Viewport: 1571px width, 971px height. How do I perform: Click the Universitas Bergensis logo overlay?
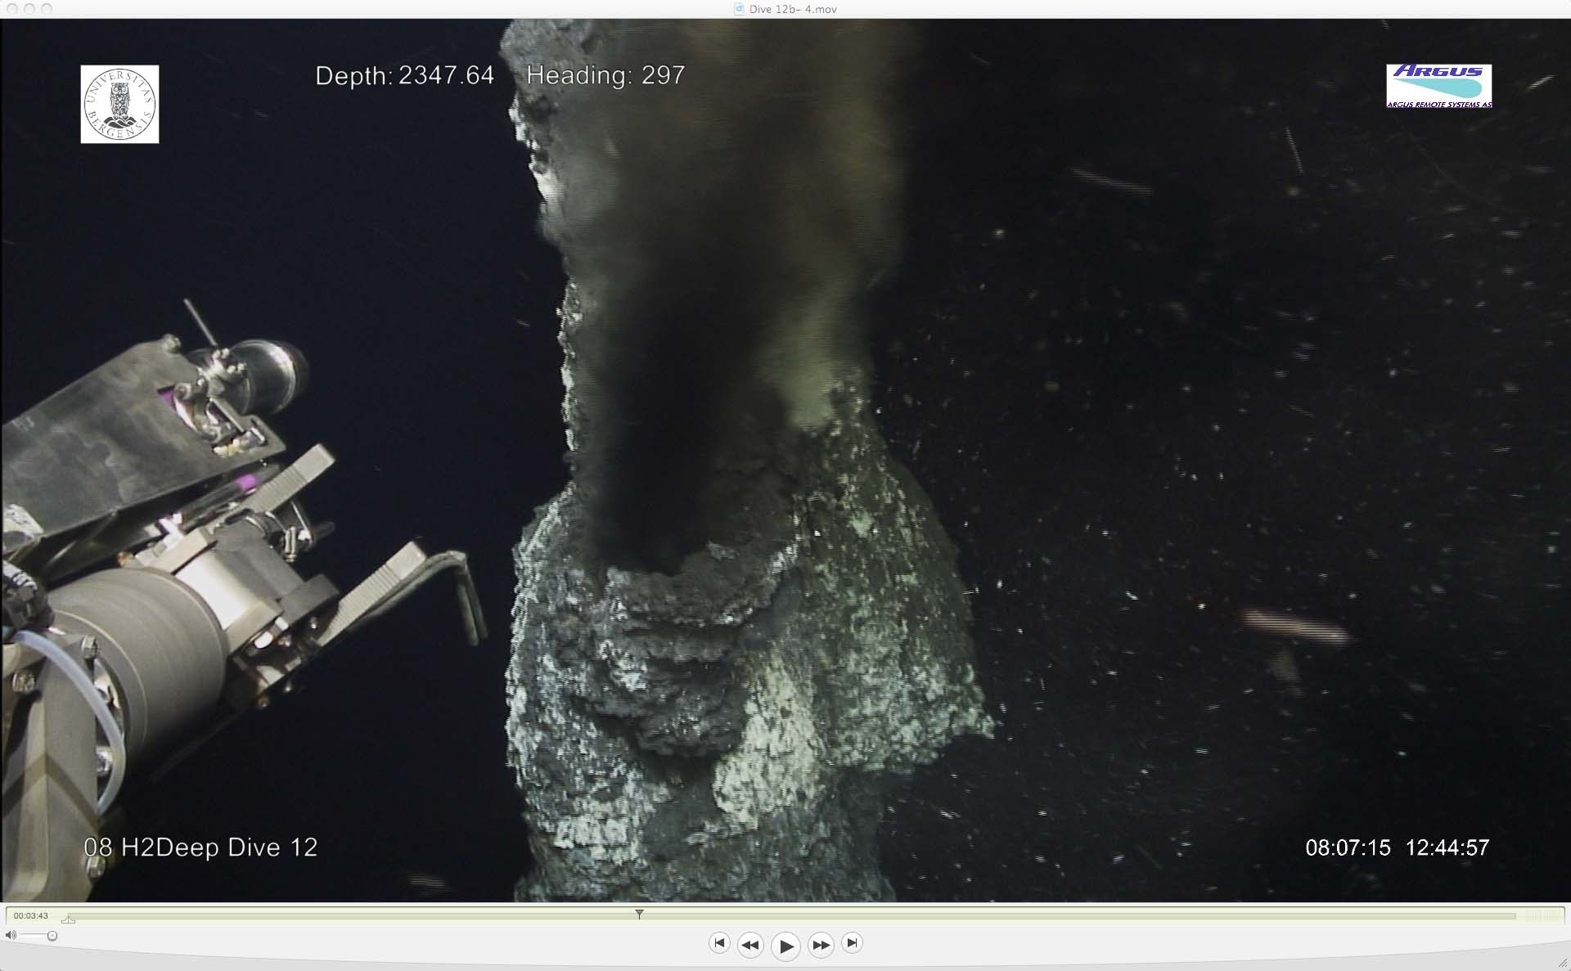(119, 104)
